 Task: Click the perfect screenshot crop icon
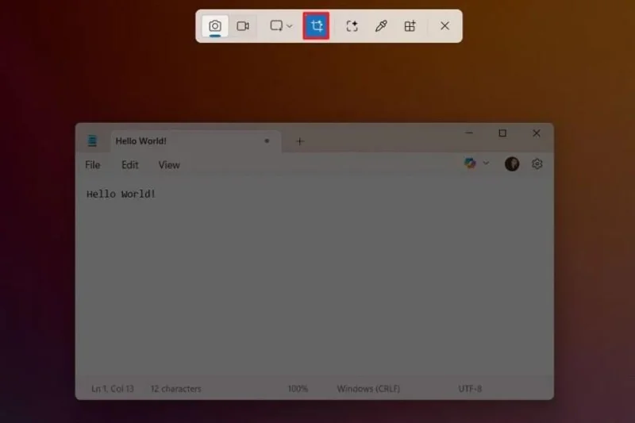pyautogui.click(x=316, y=26)
